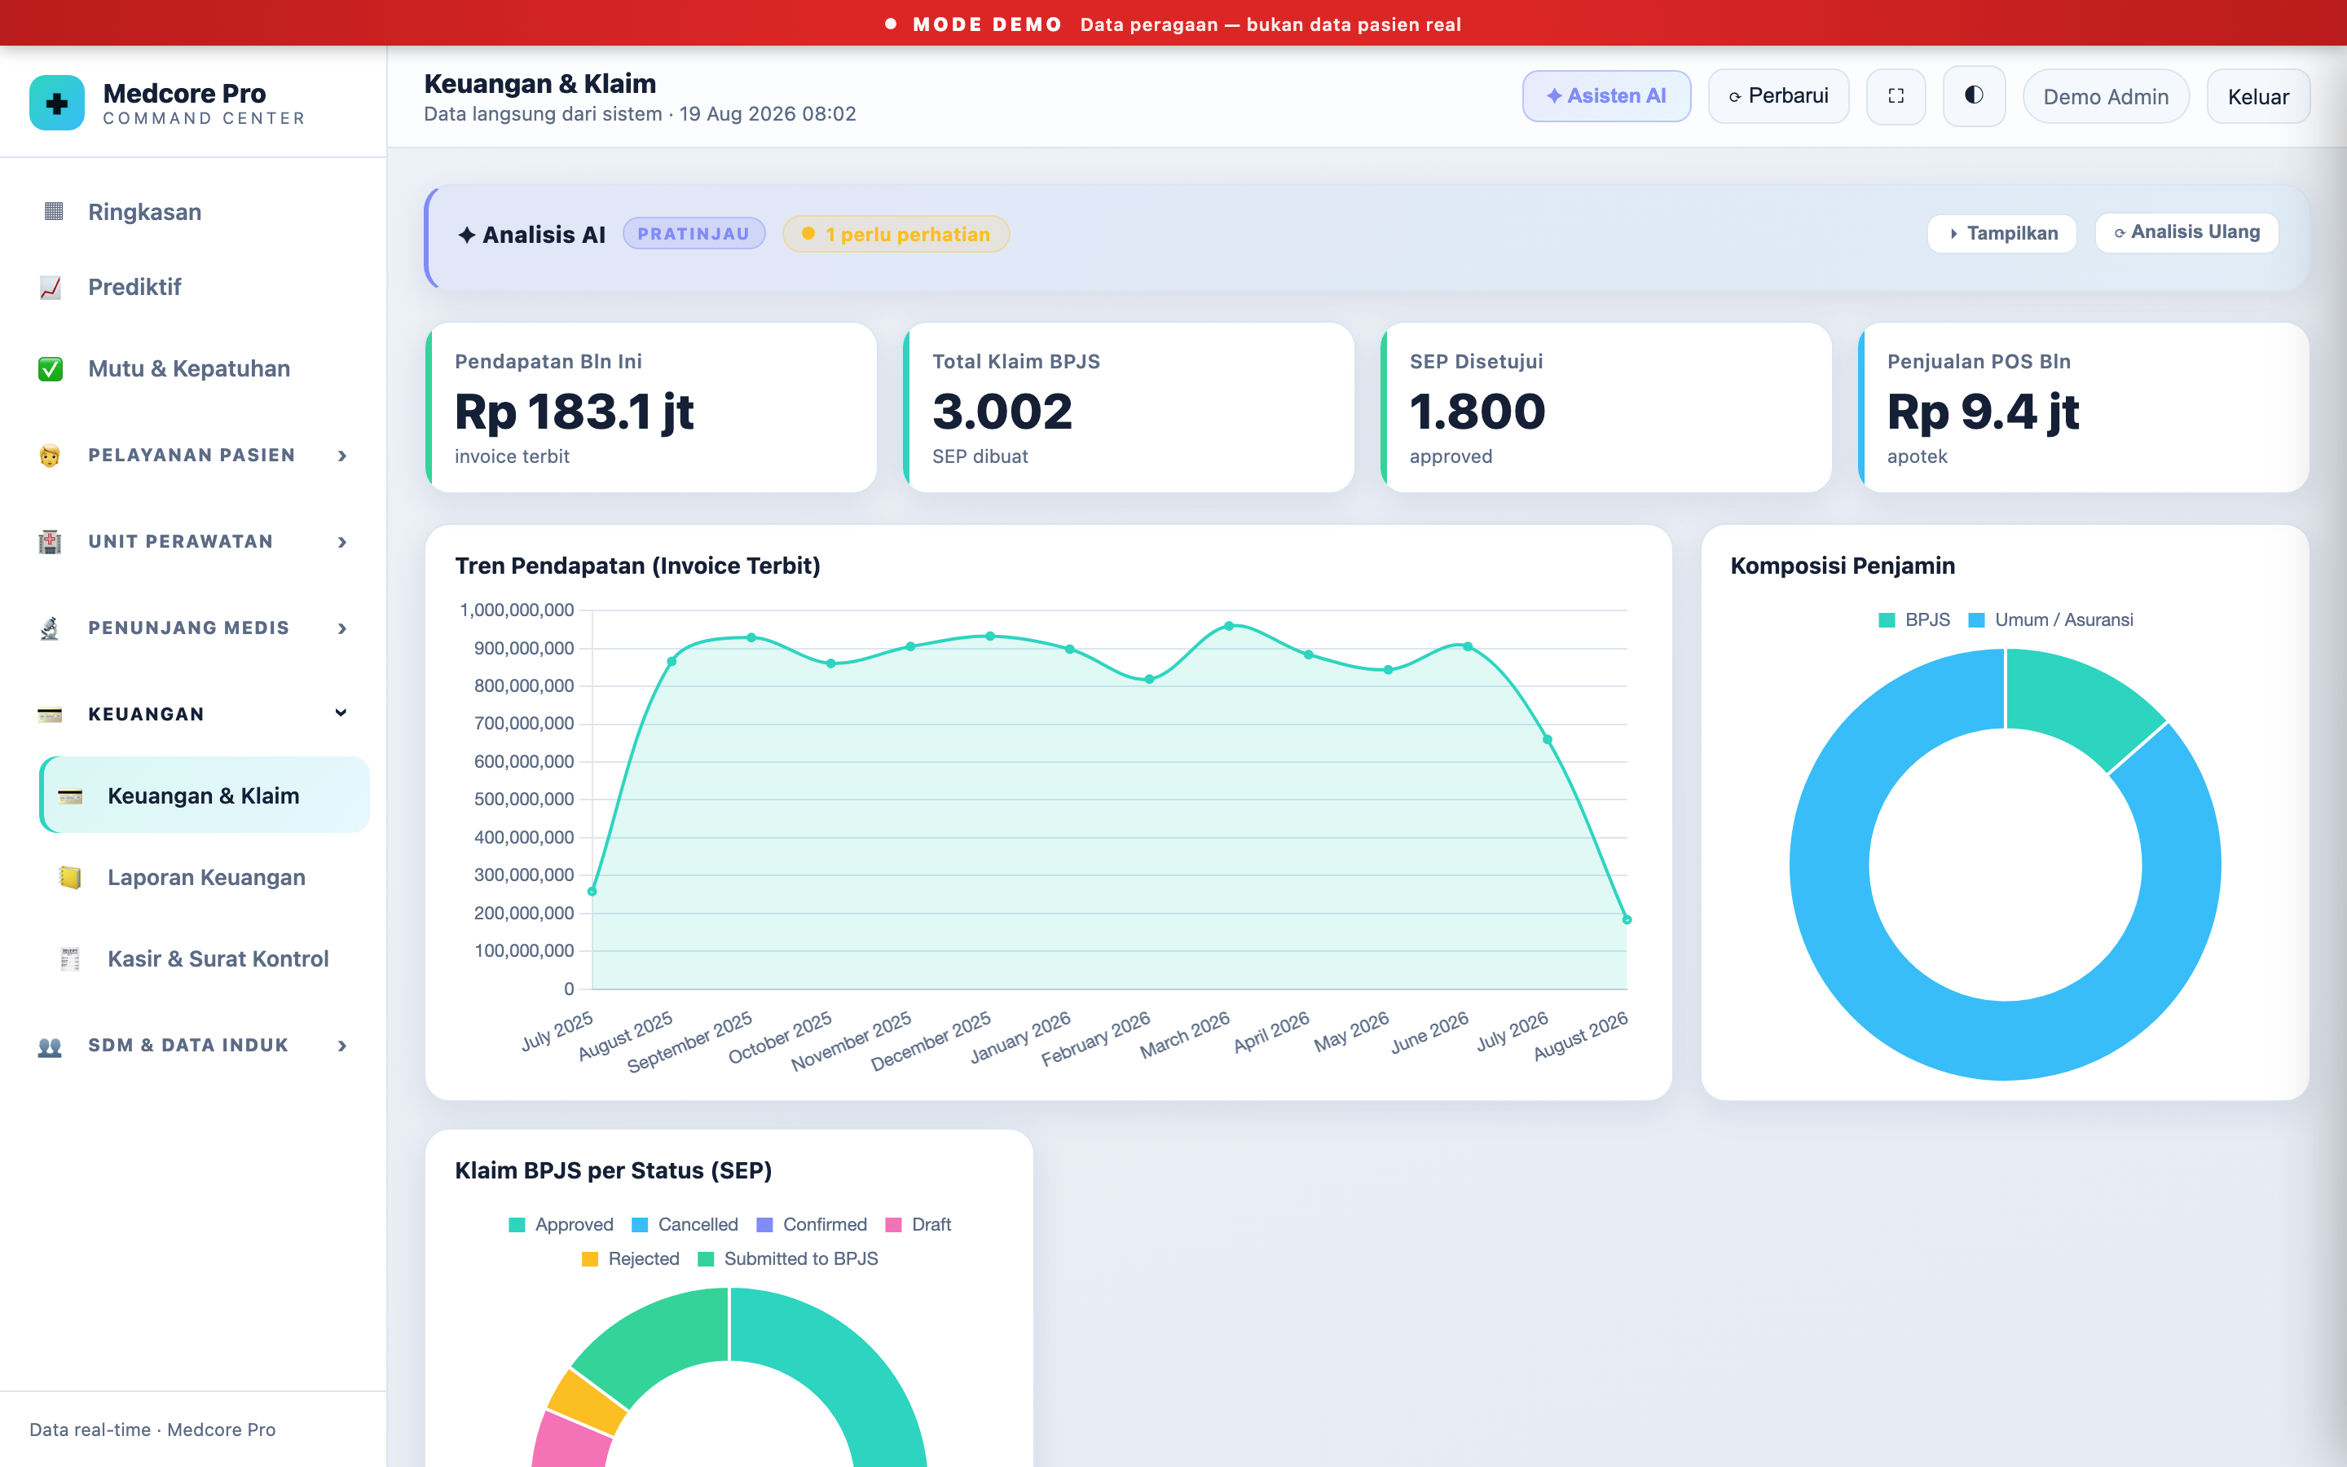Click the Penunjang Medis microscope icon
This screenshot has width=2347, height=1467.
[50, 628]
